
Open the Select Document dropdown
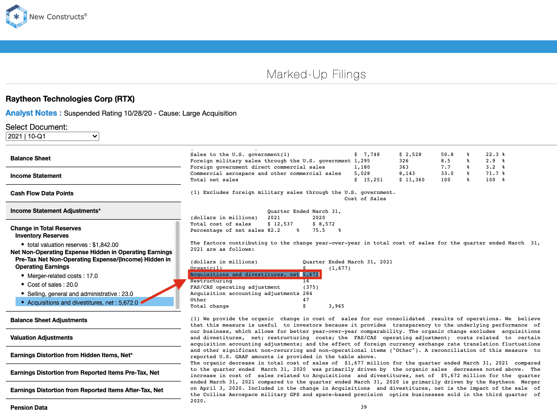point(52,136)
